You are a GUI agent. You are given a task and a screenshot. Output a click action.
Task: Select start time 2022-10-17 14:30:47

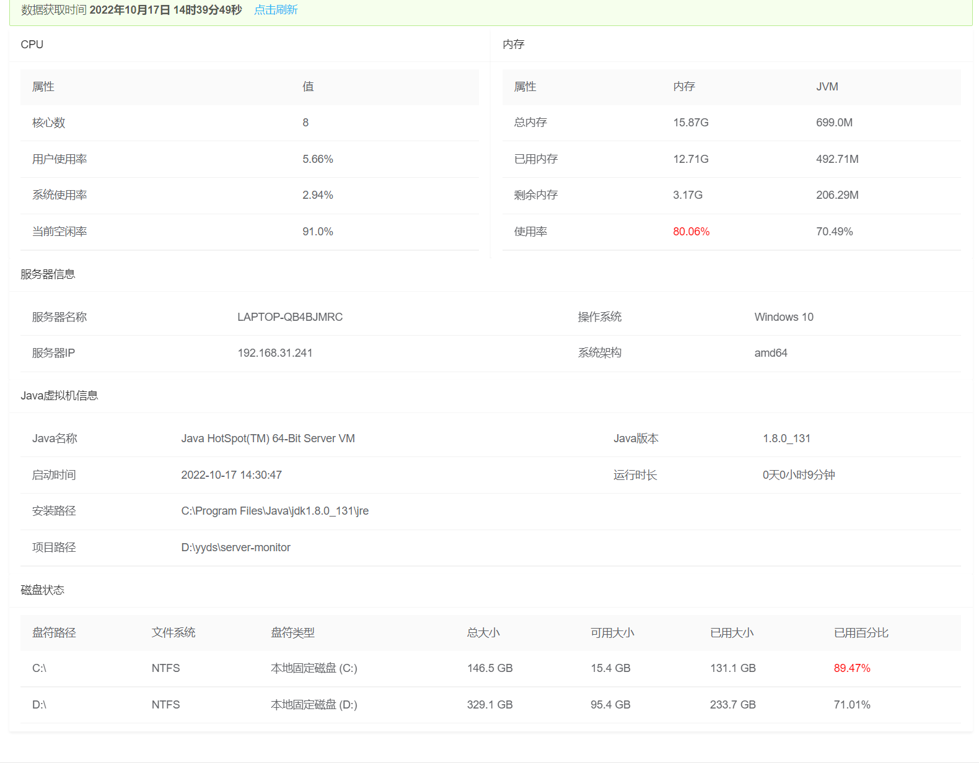(x=232, y=475)
